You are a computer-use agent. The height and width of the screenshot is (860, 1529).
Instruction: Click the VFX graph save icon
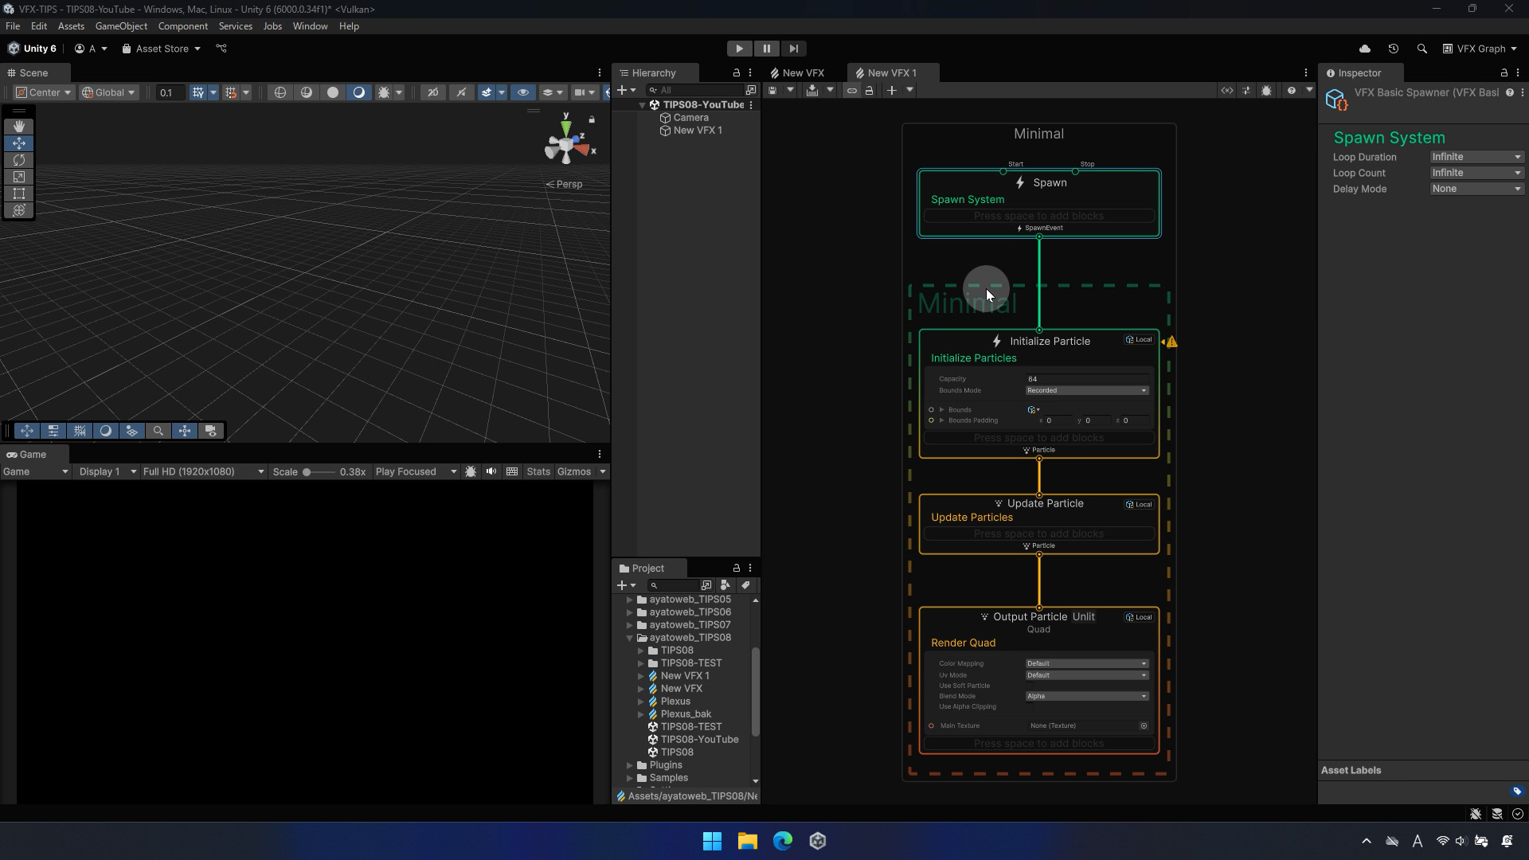pyautogui.click(x=772, y=91)
